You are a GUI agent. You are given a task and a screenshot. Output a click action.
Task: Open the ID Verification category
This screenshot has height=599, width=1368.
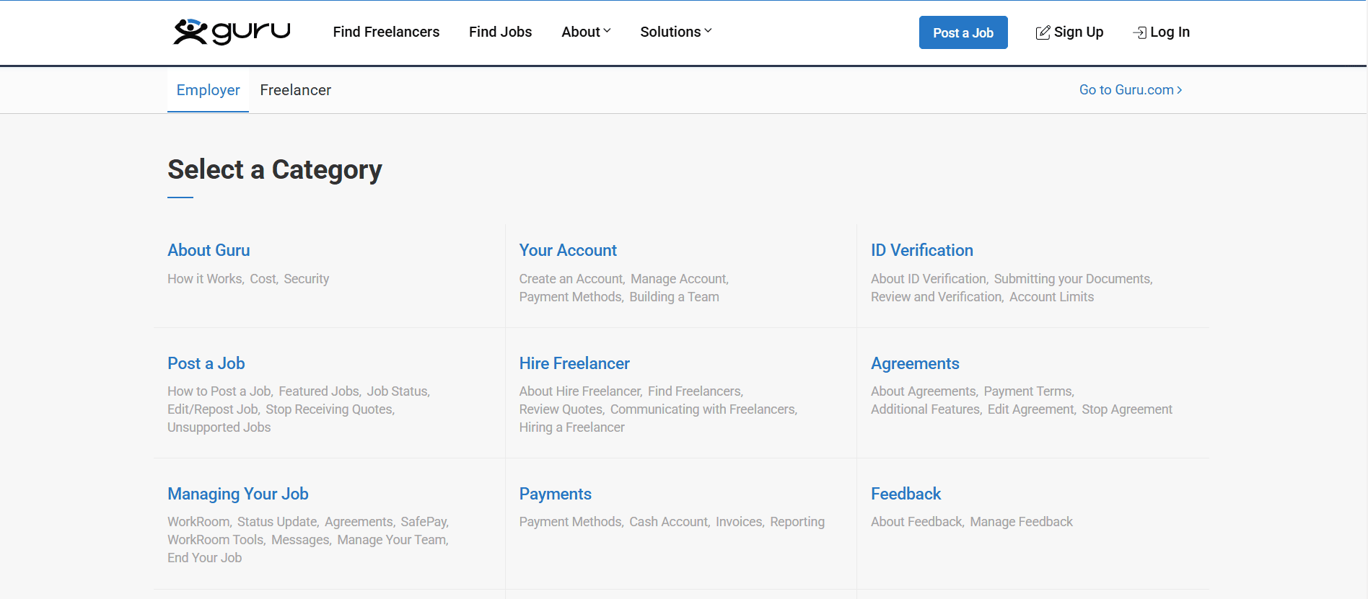click(x=921, y=250)
